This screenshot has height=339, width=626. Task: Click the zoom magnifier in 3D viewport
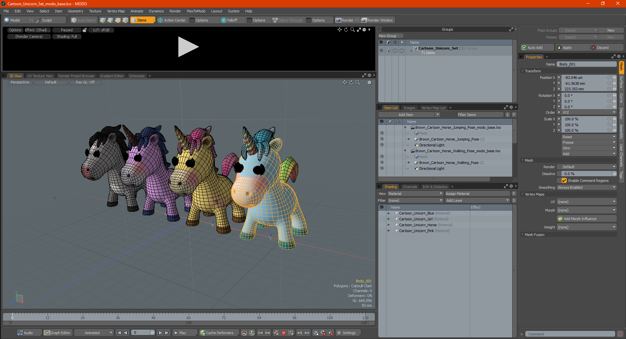(358, 82)
